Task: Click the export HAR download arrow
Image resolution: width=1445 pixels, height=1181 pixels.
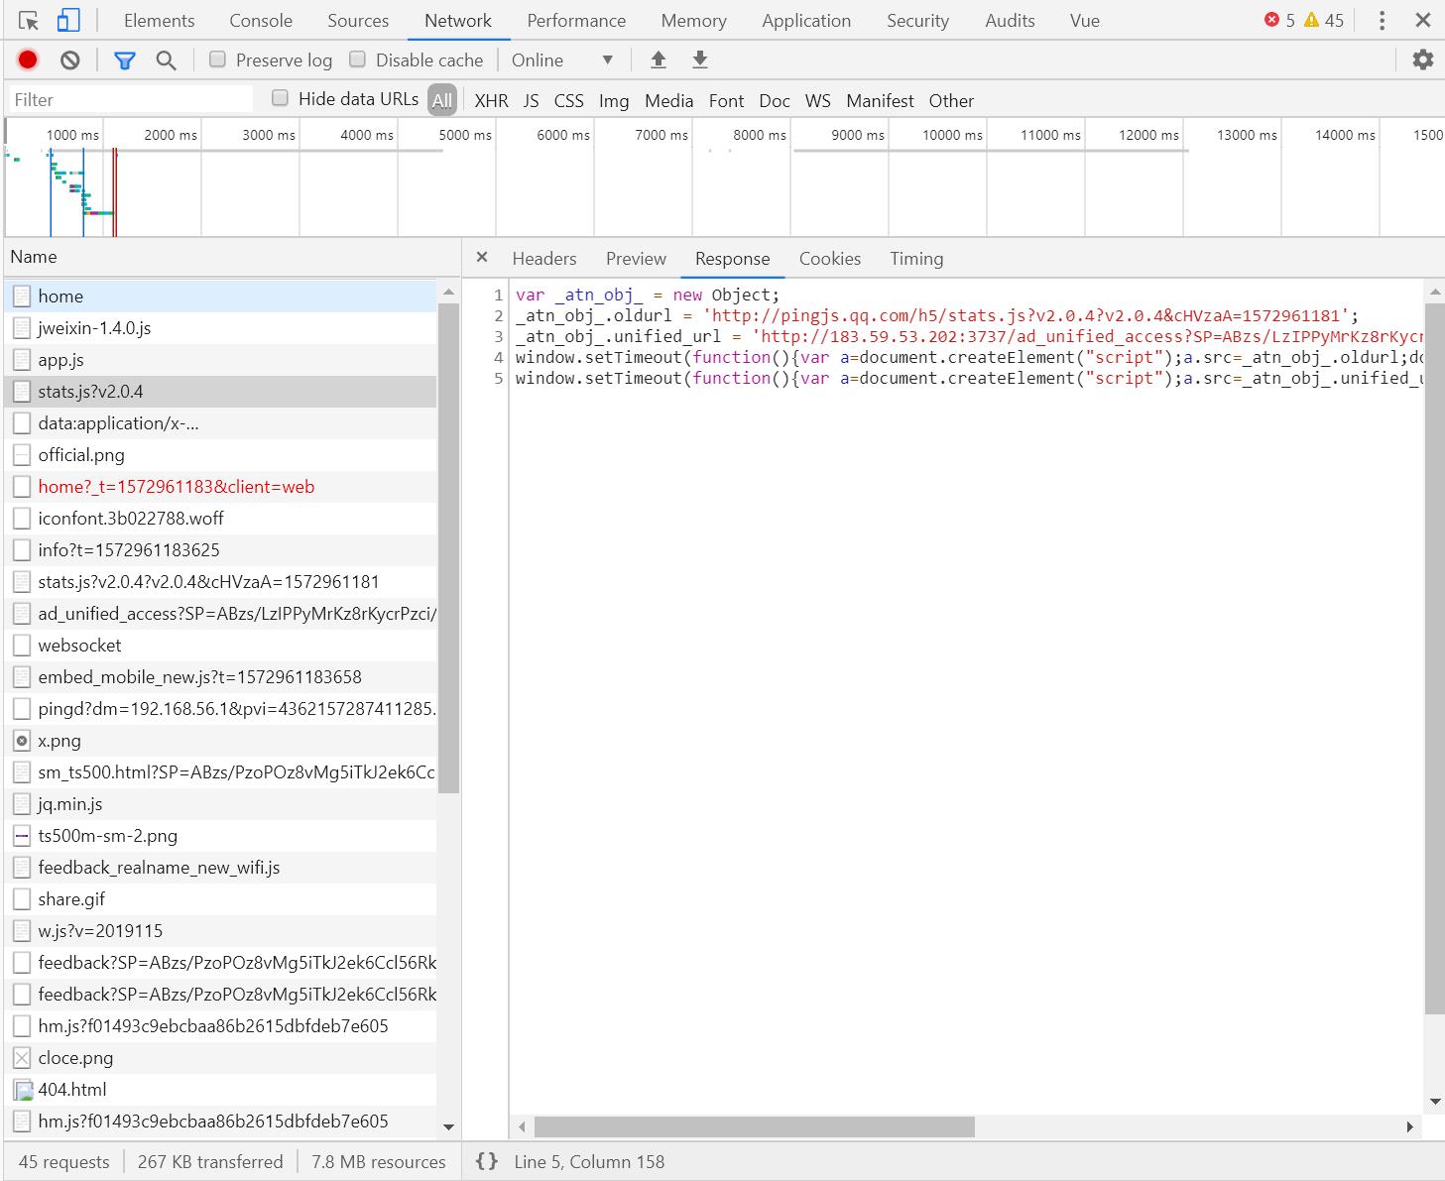Action: [x=700, y=60]
